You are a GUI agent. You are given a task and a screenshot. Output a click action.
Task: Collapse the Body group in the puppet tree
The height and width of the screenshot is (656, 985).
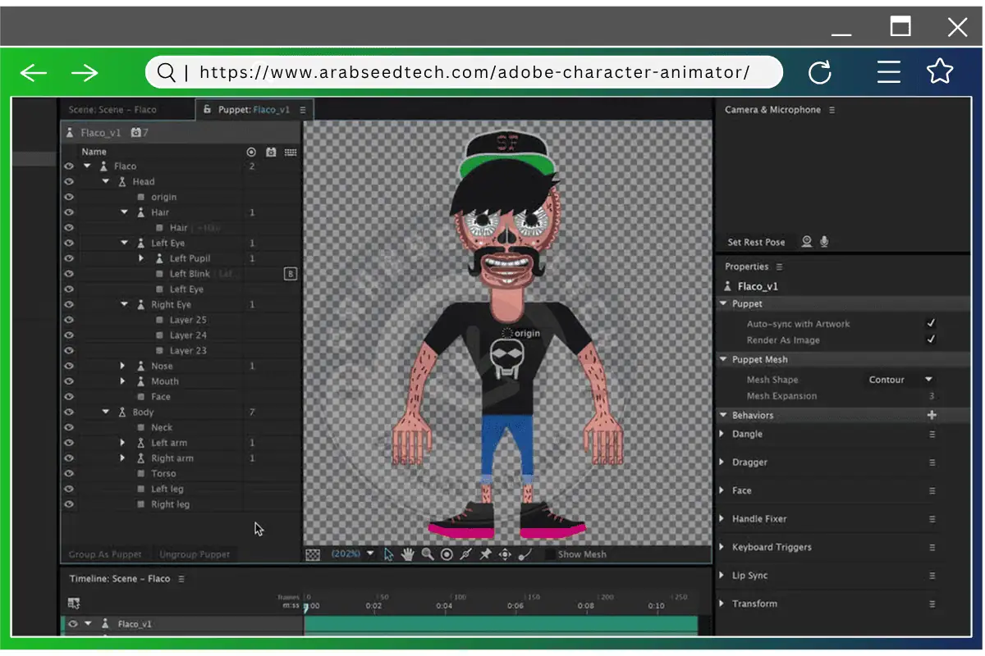point(104,412)
